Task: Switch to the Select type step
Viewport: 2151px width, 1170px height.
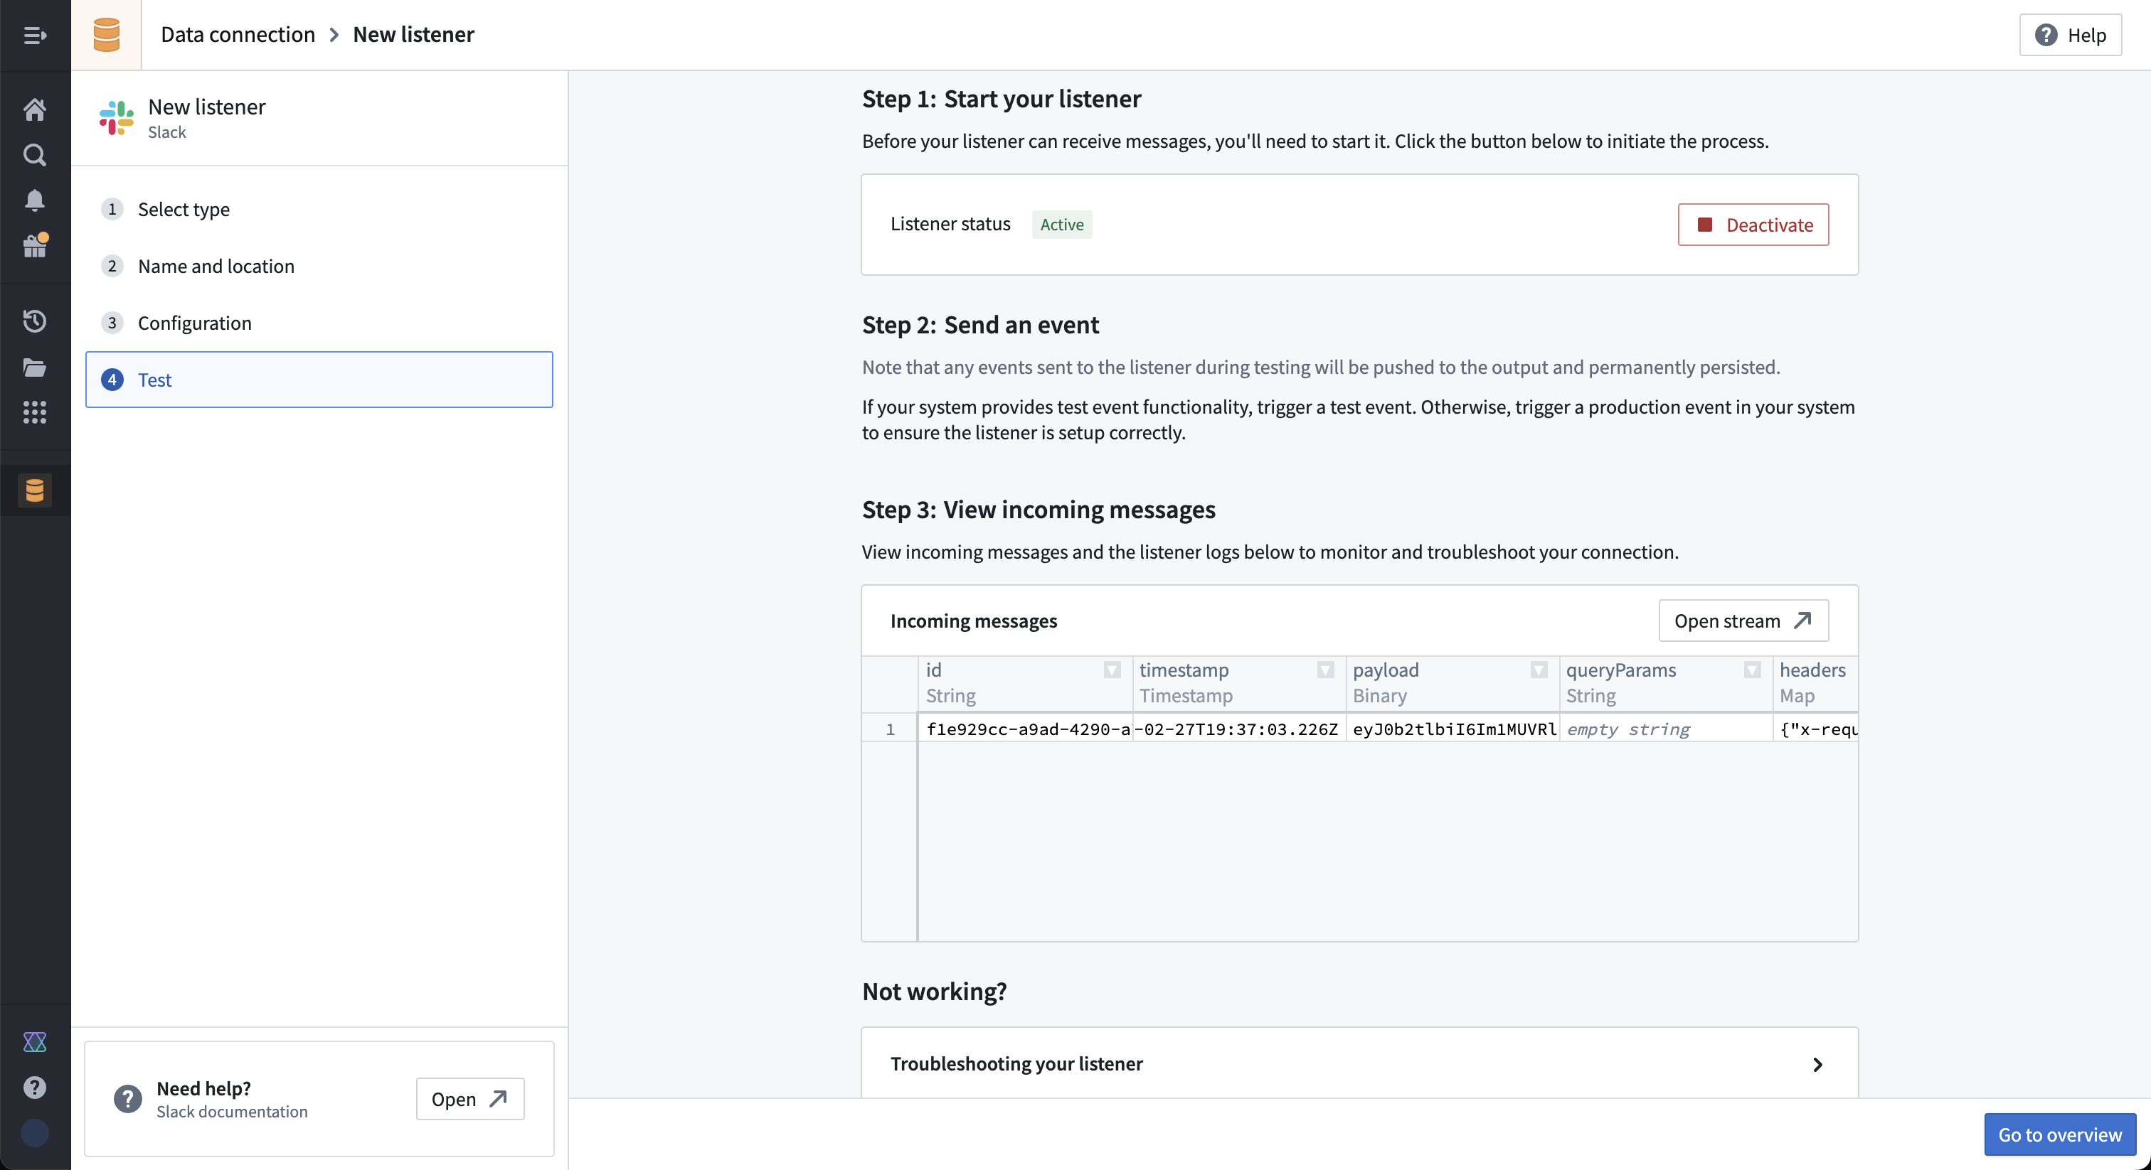Action: coord(183,210)
